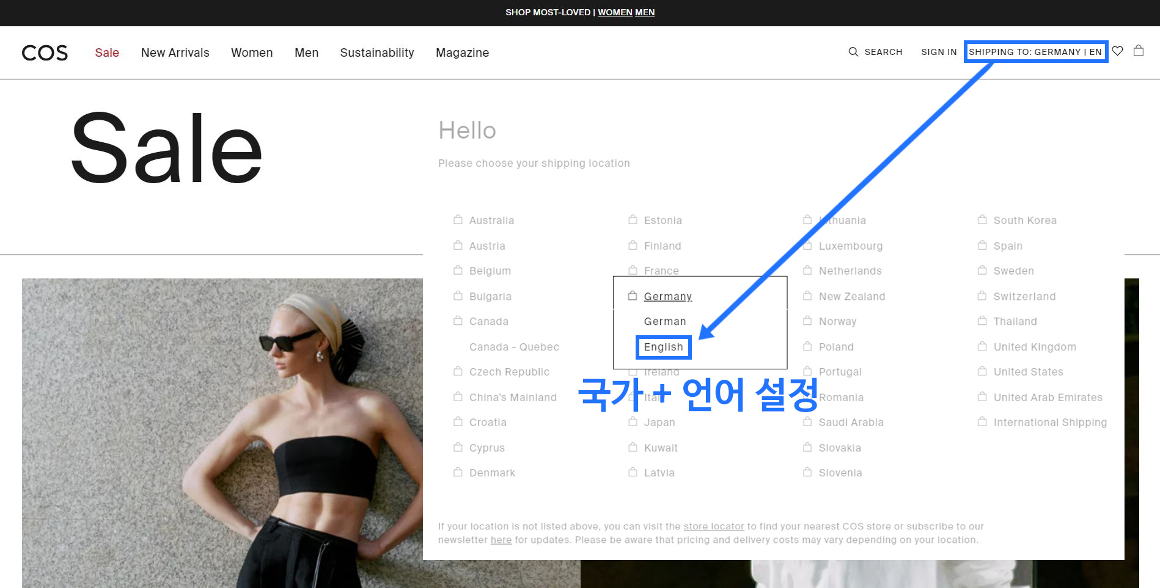Select Switzerland from the list
This screenshot has width=1160, height=588.
(1024, 297)
